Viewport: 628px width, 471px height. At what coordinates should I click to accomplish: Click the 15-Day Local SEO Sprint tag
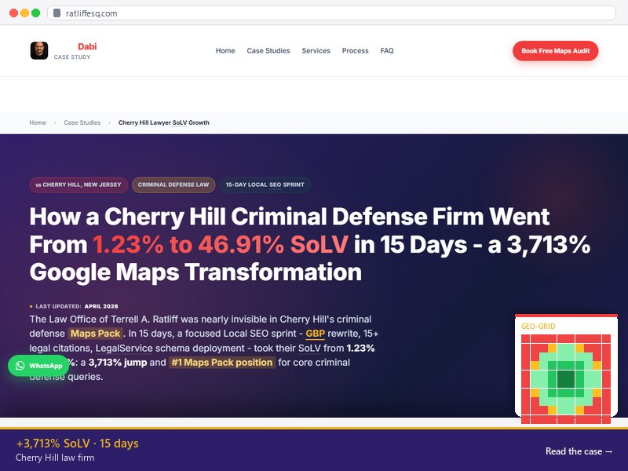265,184
